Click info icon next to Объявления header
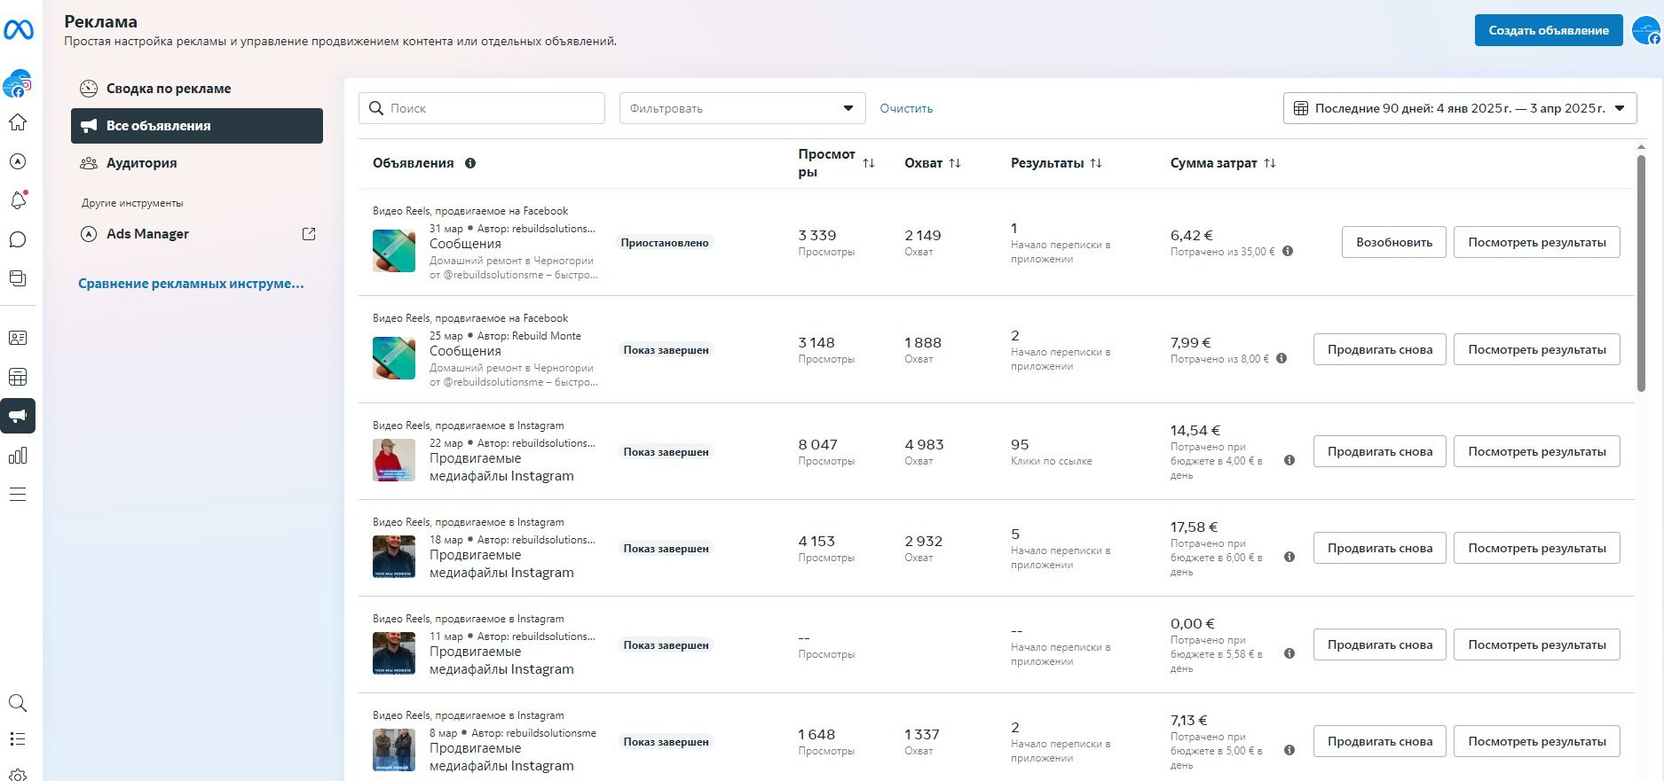Image resolution: width=1664 pixels, height=781 pixels. click(x=470, y=163)
